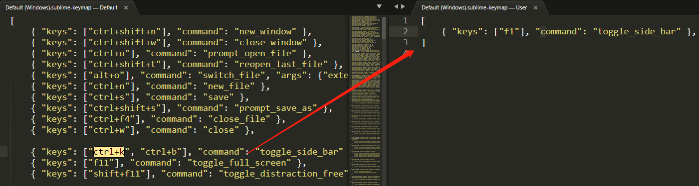Click the "reopen_last_file" command text
Viewport: 699px width, 186px height.
click(282, 65)
